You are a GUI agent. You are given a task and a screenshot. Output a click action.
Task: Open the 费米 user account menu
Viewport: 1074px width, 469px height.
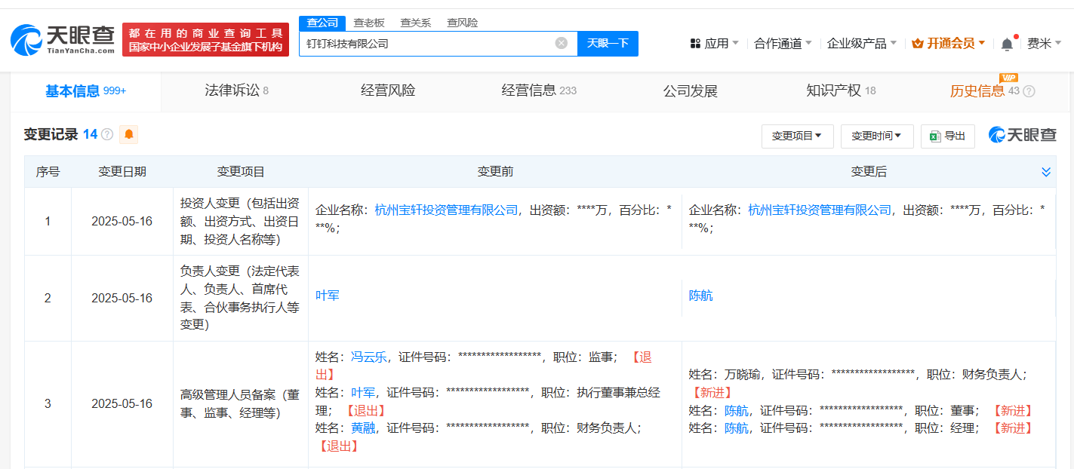[x=1045, y=44]
